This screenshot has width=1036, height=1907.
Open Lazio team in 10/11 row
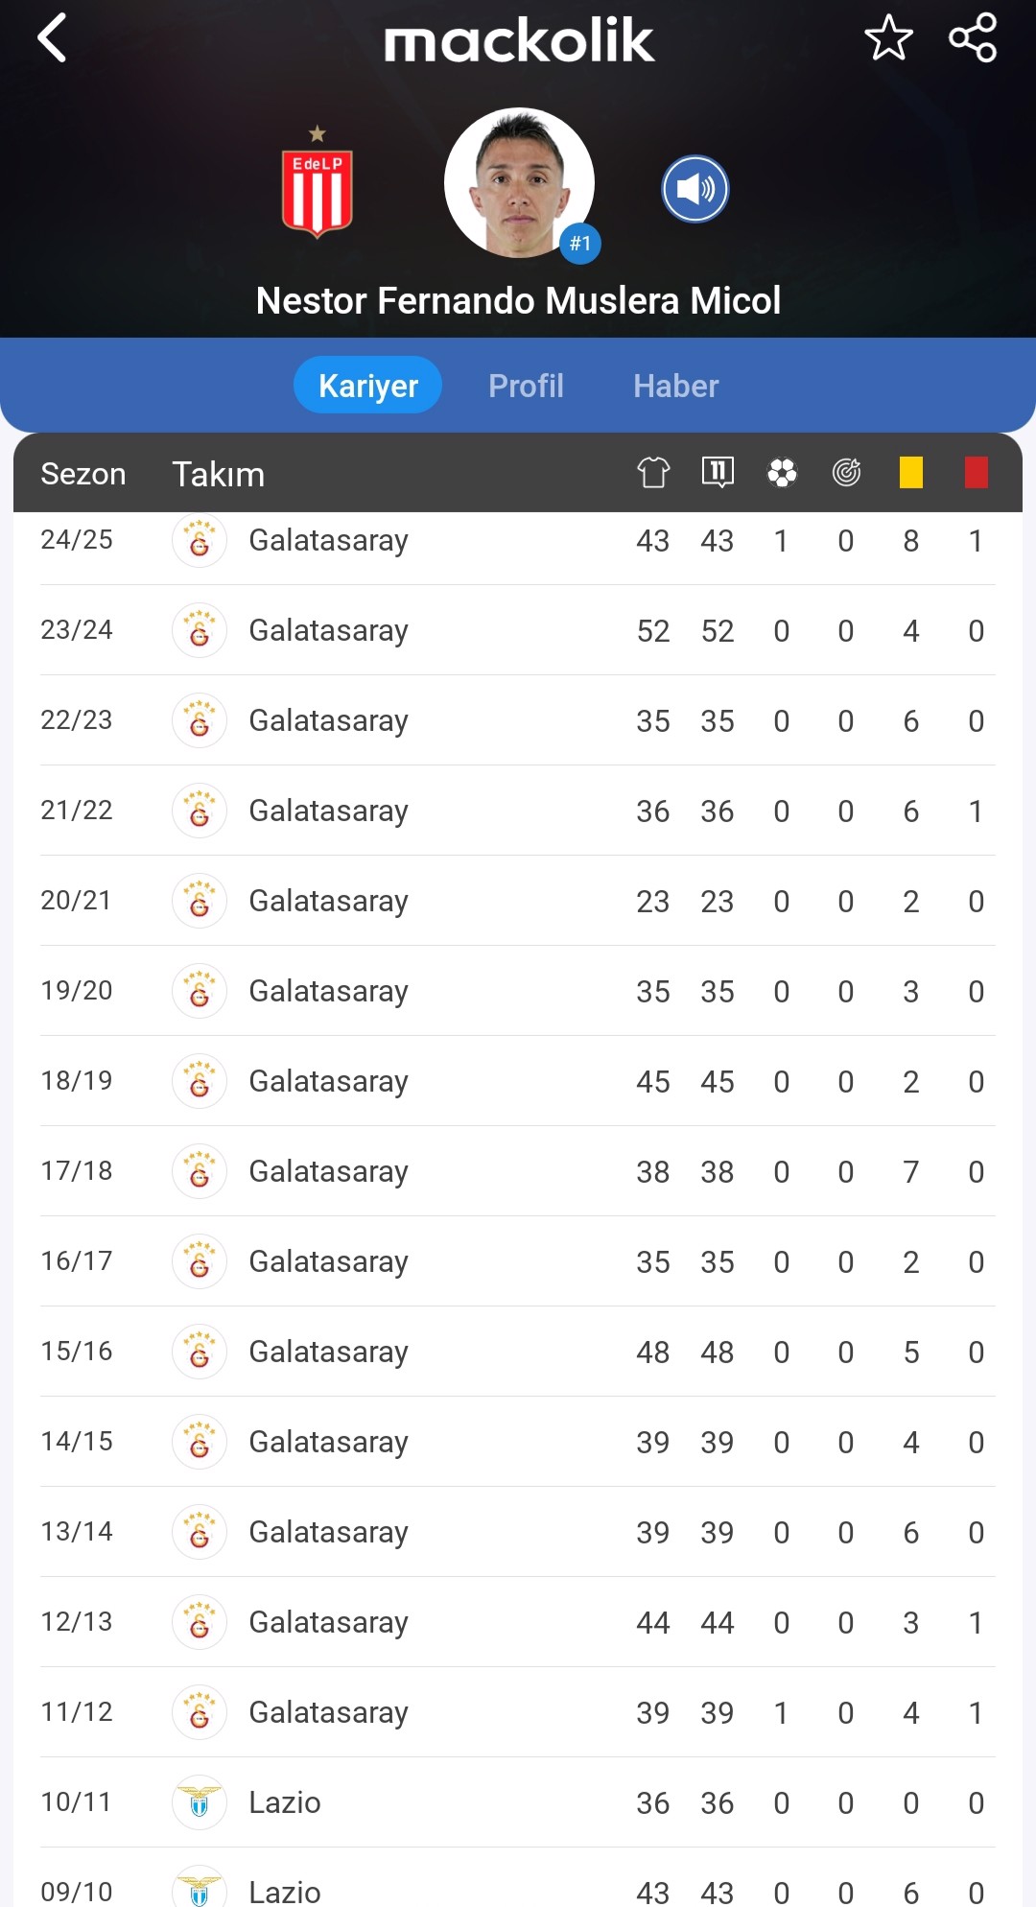(x=285, y=1802)
